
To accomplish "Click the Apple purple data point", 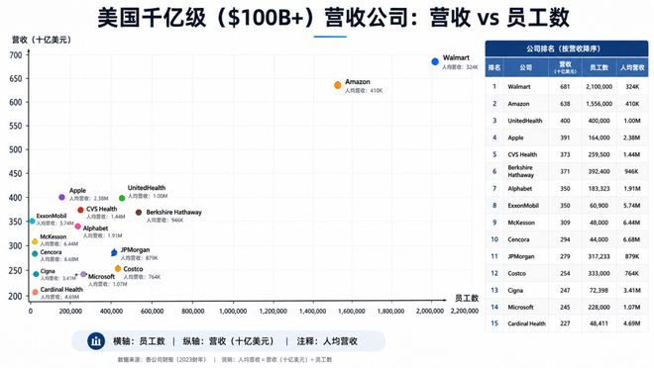I will pos(61,197).
